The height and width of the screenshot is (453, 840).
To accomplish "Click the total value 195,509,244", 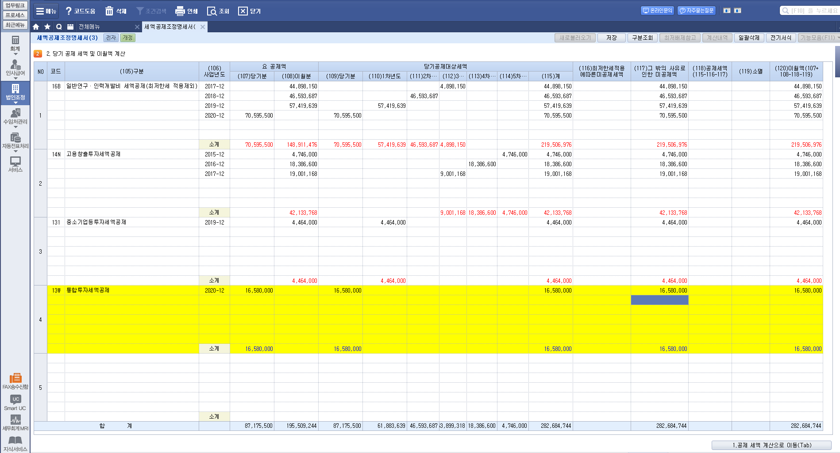I will coord(301,426).
